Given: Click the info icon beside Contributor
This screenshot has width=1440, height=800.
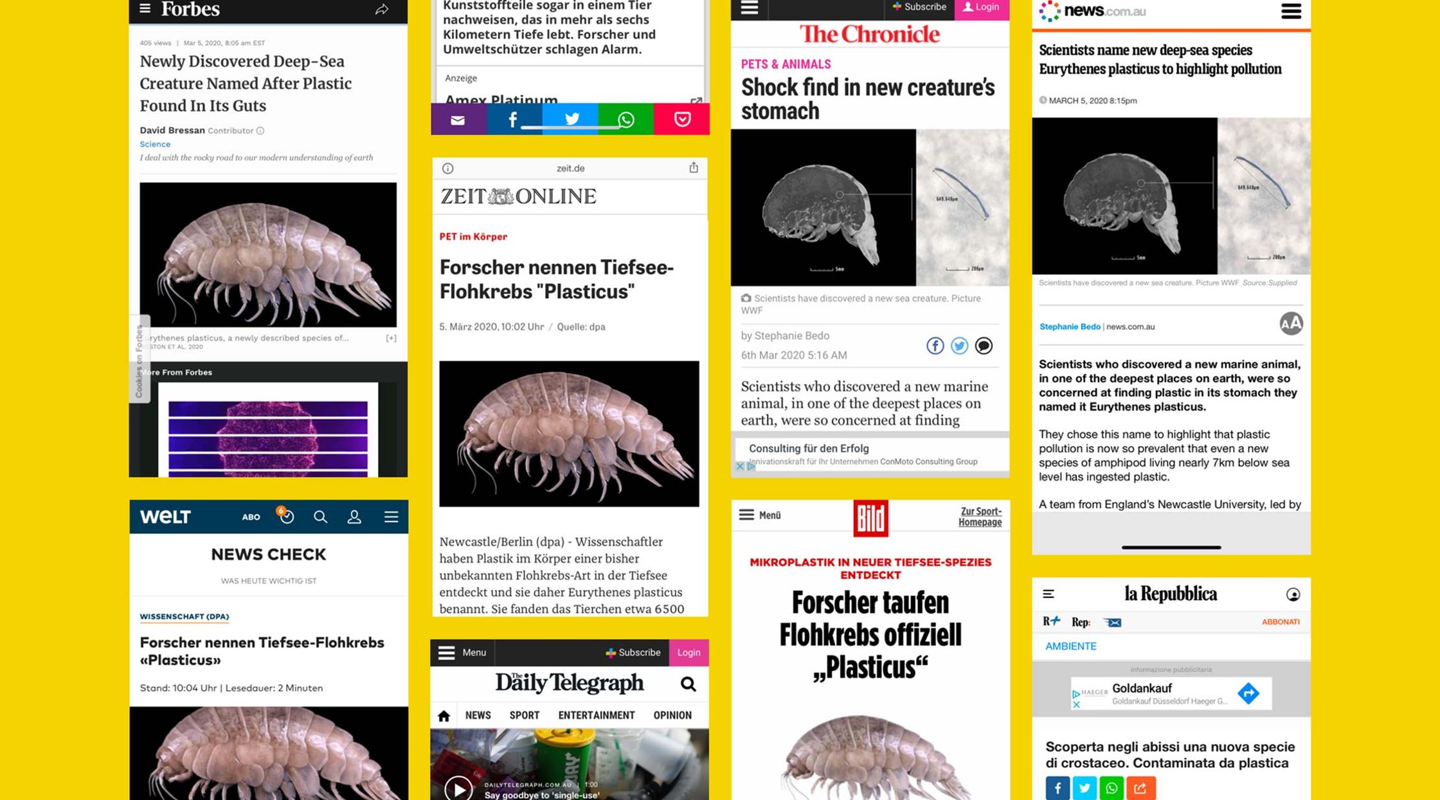Looking at the screenshot, I should (260, 131).
